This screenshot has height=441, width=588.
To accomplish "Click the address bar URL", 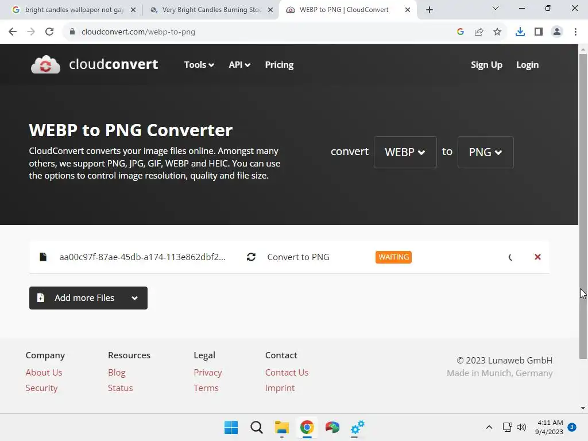I will point(138,32).
